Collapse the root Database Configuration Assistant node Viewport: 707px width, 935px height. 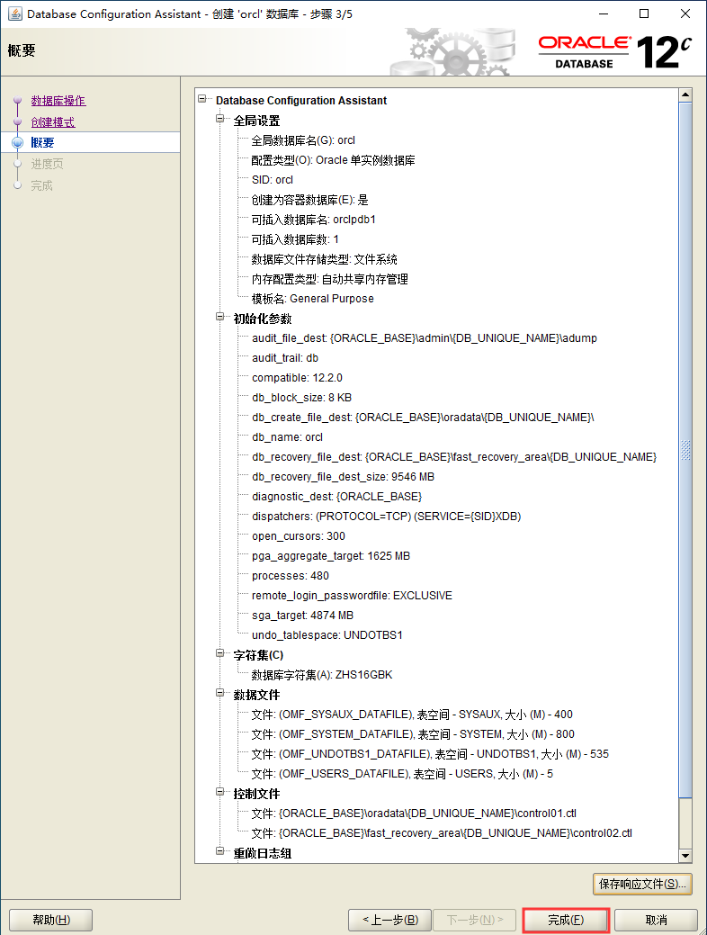point(202,101)
